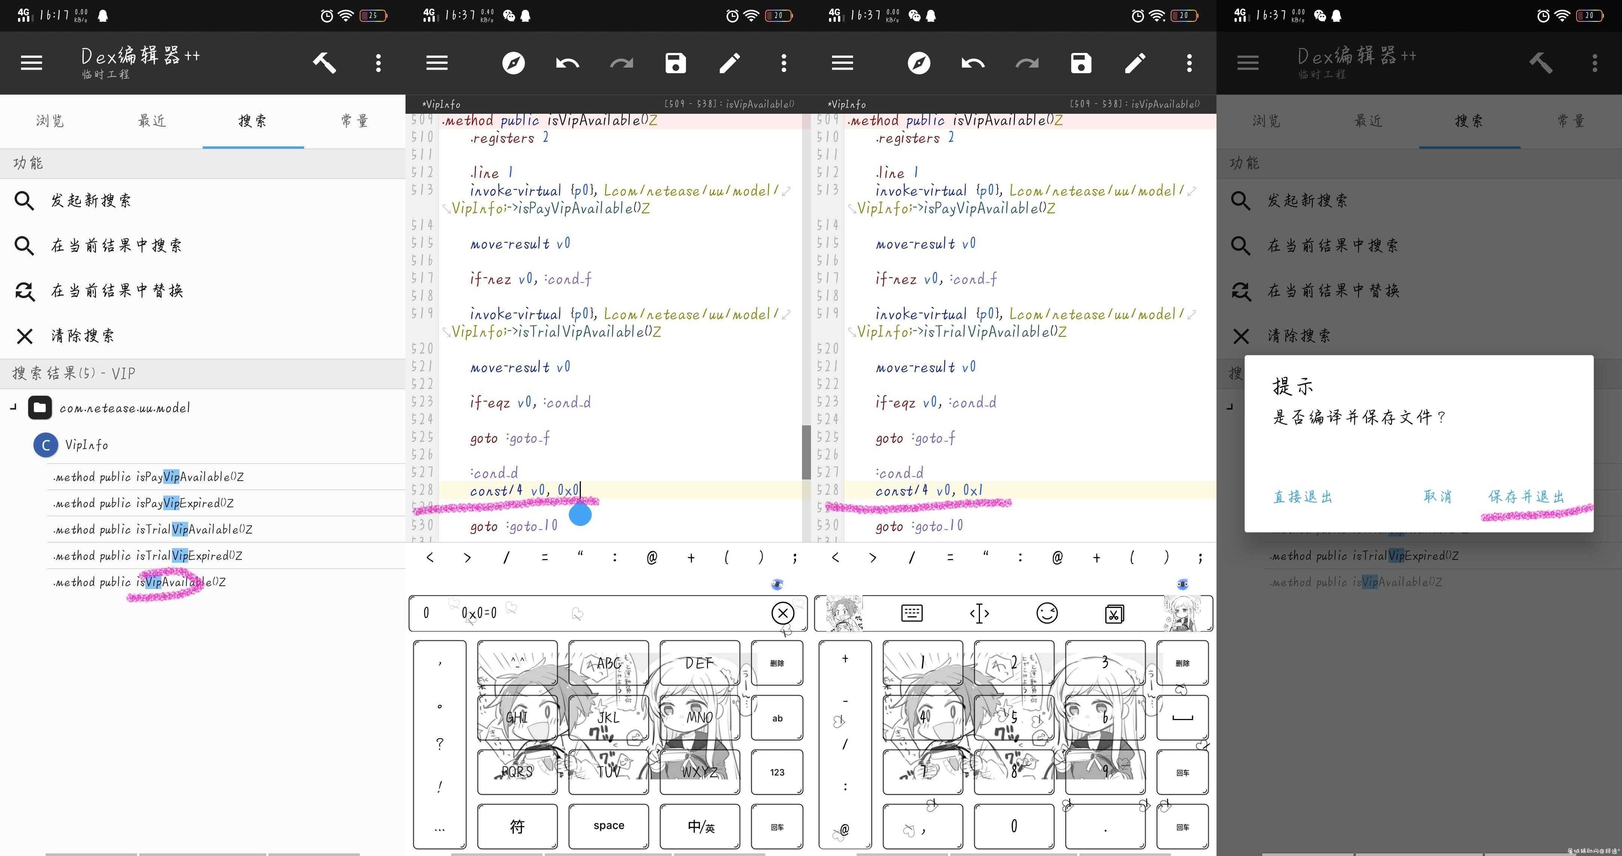Tap the hammer build icon in first screenshot
1622x856 pixels.
pos(324,63)
